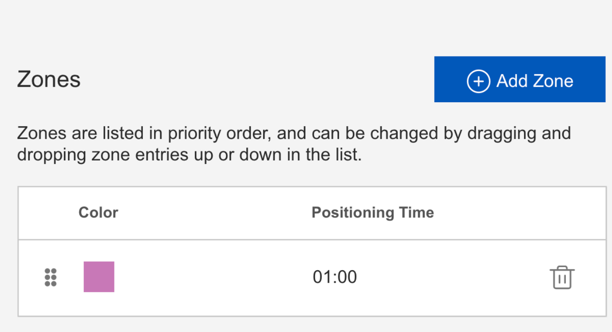Click the plus circle icon in Add Zone
Image resolution: width=612 pixels, height=332 pixels.
point(478,81)
